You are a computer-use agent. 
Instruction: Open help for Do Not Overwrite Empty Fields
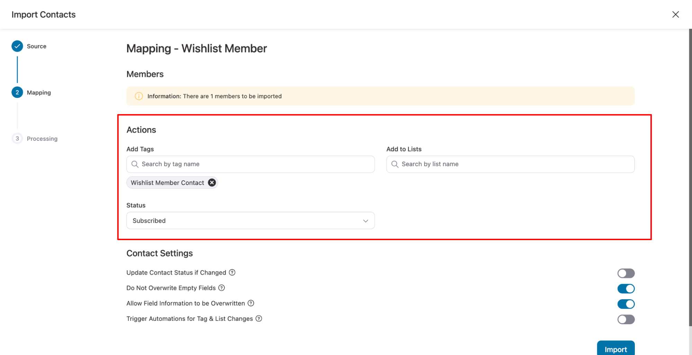pos(221,288)
